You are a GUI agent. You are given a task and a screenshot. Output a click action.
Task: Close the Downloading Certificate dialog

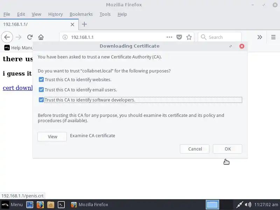[242, 46]
